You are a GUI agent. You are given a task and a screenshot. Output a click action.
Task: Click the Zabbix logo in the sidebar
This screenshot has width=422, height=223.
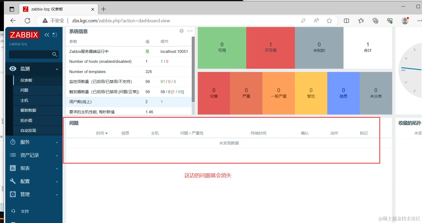[x=24, y=35]
